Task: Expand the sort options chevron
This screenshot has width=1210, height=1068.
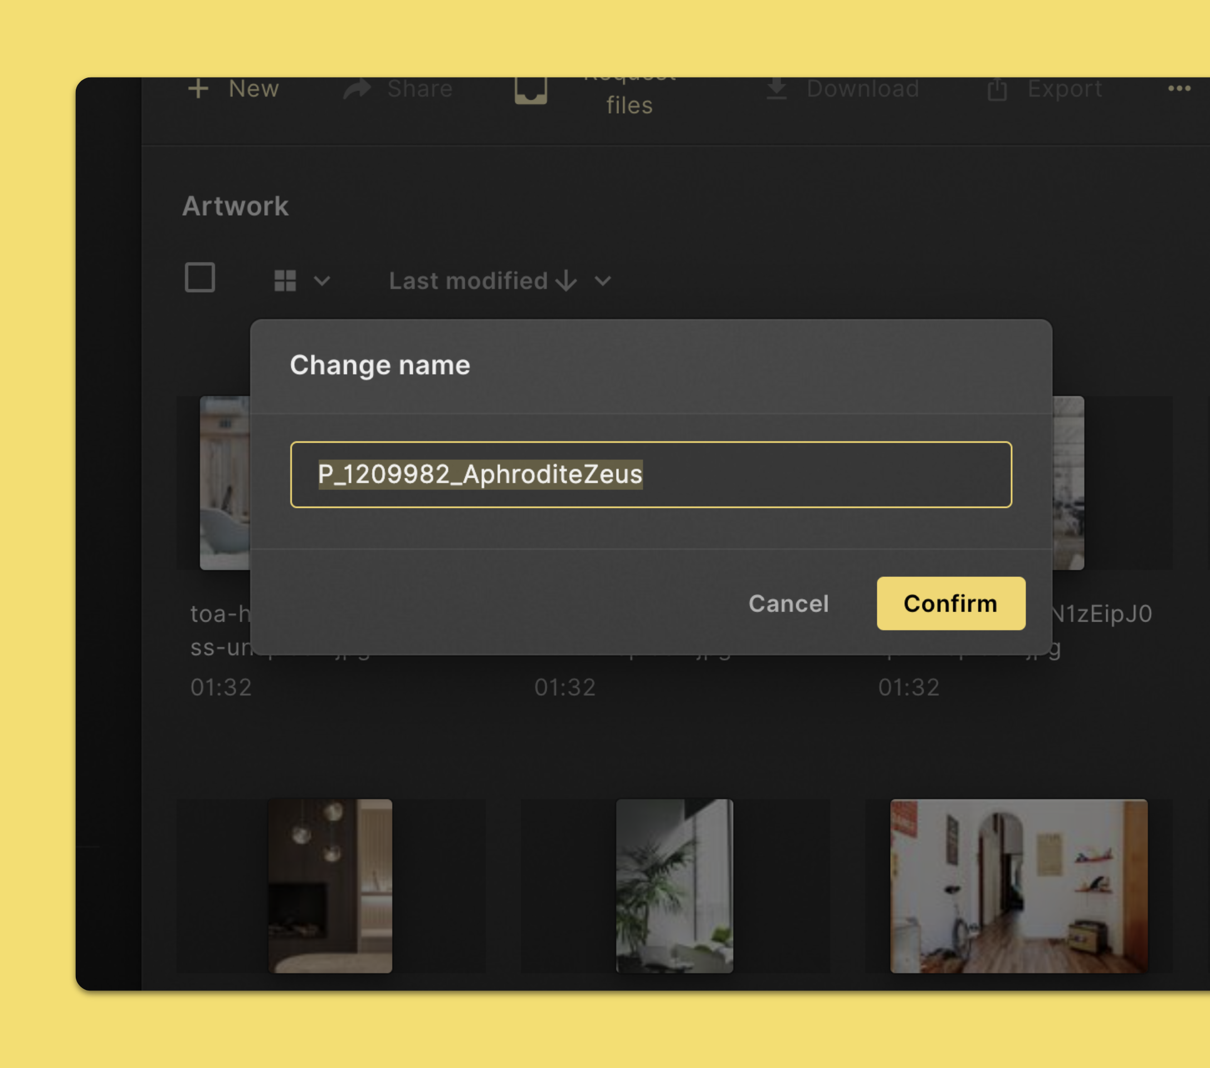Action: [x=603, y=281]
